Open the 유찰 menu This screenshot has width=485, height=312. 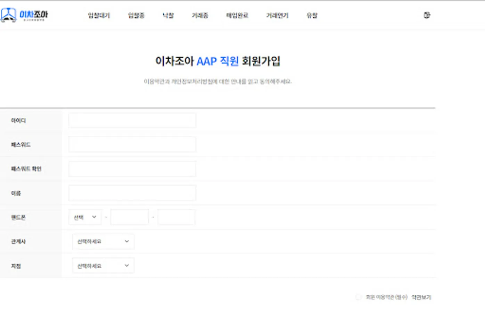(x=312, y=16)
